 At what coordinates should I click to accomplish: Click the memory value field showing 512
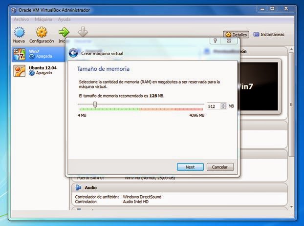point(214,106)
